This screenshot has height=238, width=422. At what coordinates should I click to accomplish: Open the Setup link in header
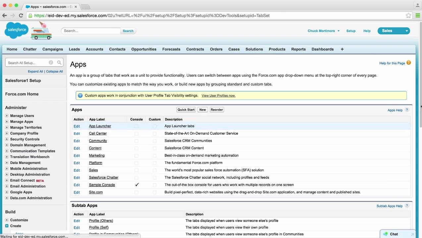tap(351, 31)
